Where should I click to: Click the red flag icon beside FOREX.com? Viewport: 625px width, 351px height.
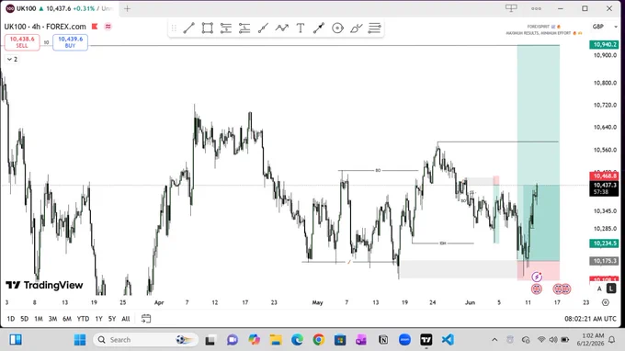click(x=95, y=27)
